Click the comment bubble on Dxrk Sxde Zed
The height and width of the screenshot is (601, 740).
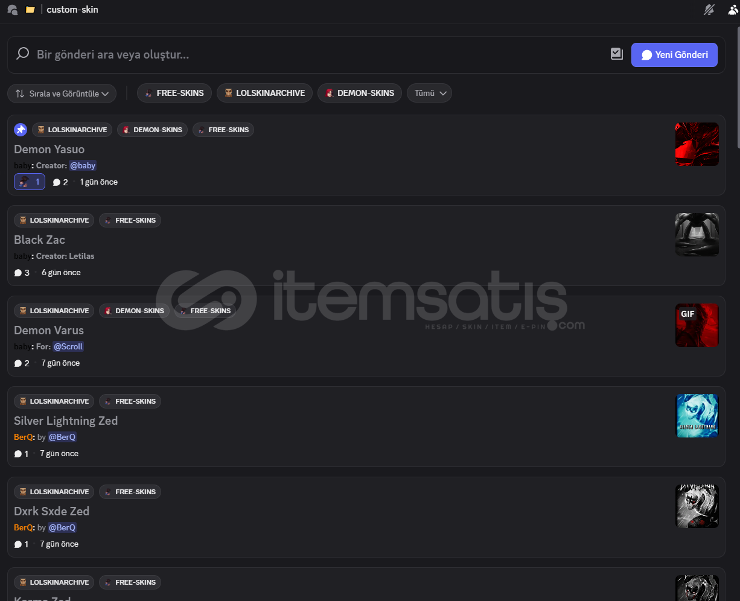tap(18, 544)
